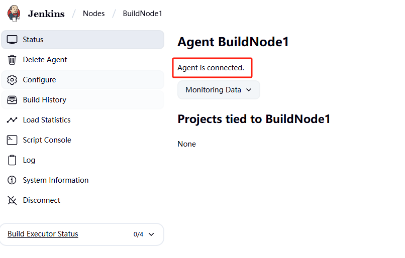This screenshot has height=258, width=405.
Task: Expand the Monitoring Data dropdown
Action: pyautogui.click(x=219, y=90)
